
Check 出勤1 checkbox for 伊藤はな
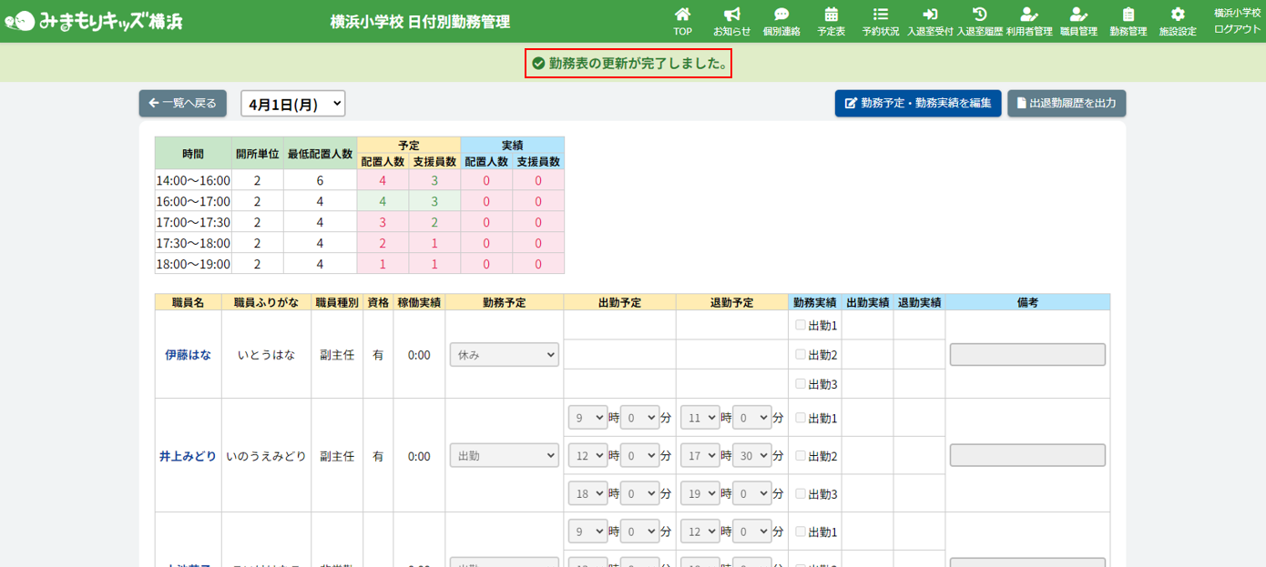(801, 325)
